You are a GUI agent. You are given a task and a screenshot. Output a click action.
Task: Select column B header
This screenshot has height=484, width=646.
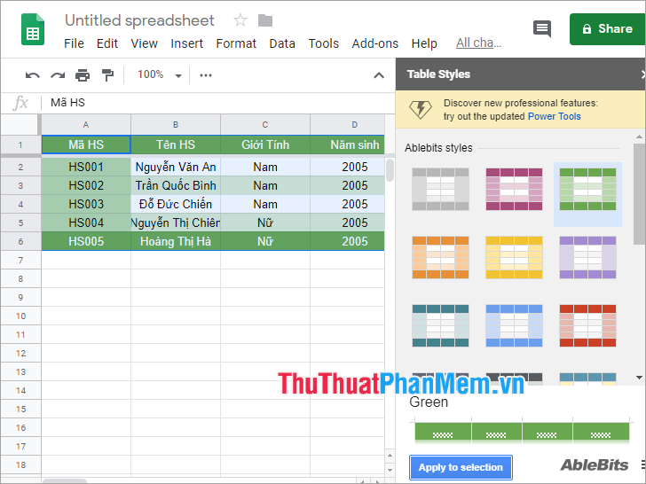tap(176, 125)
